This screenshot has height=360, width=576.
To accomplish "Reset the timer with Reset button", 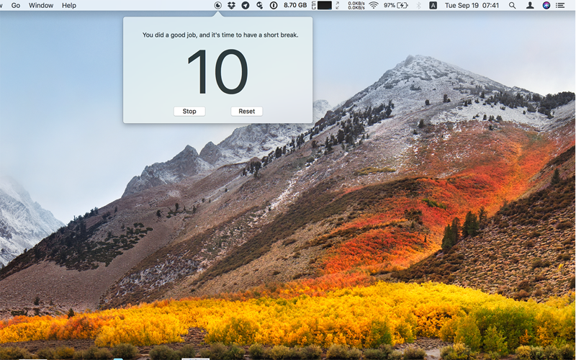I will (x=246, y=112).
